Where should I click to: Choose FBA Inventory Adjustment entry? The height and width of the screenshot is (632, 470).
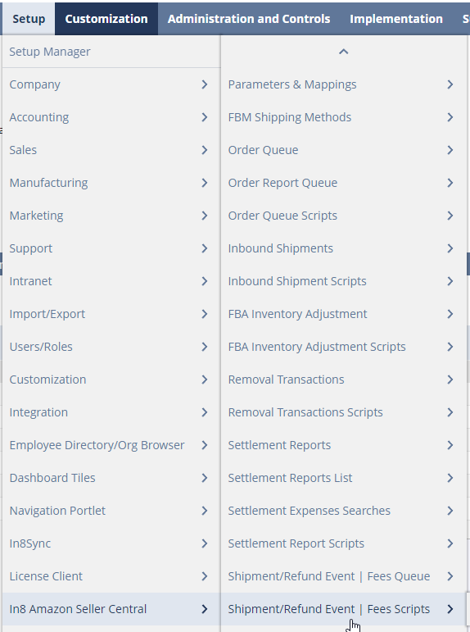point(343,314)
